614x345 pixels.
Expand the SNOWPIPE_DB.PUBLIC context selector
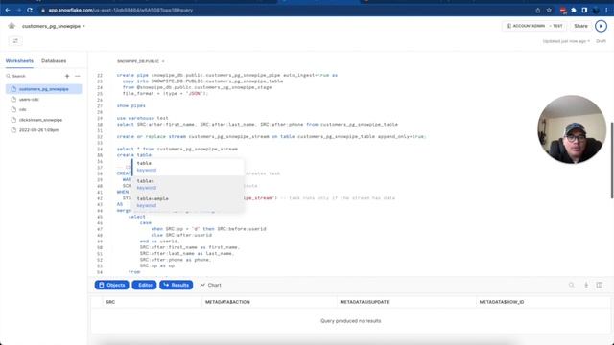141,61
